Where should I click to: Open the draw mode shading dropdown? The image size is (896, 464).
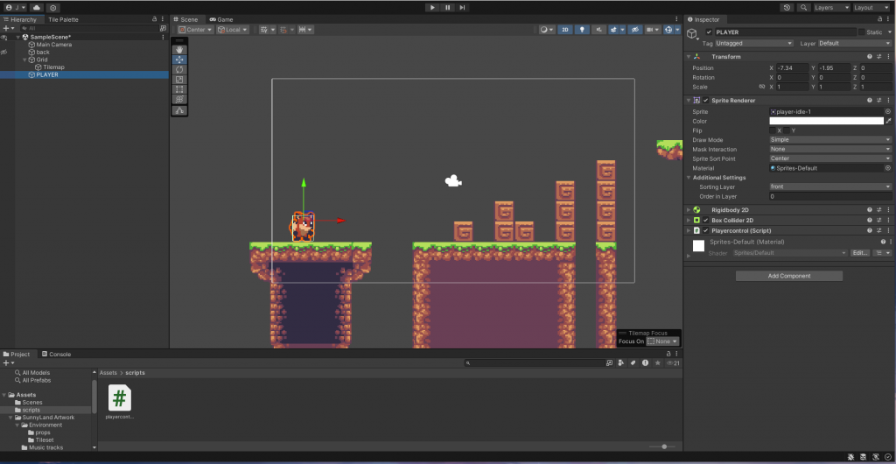point(547,30)
